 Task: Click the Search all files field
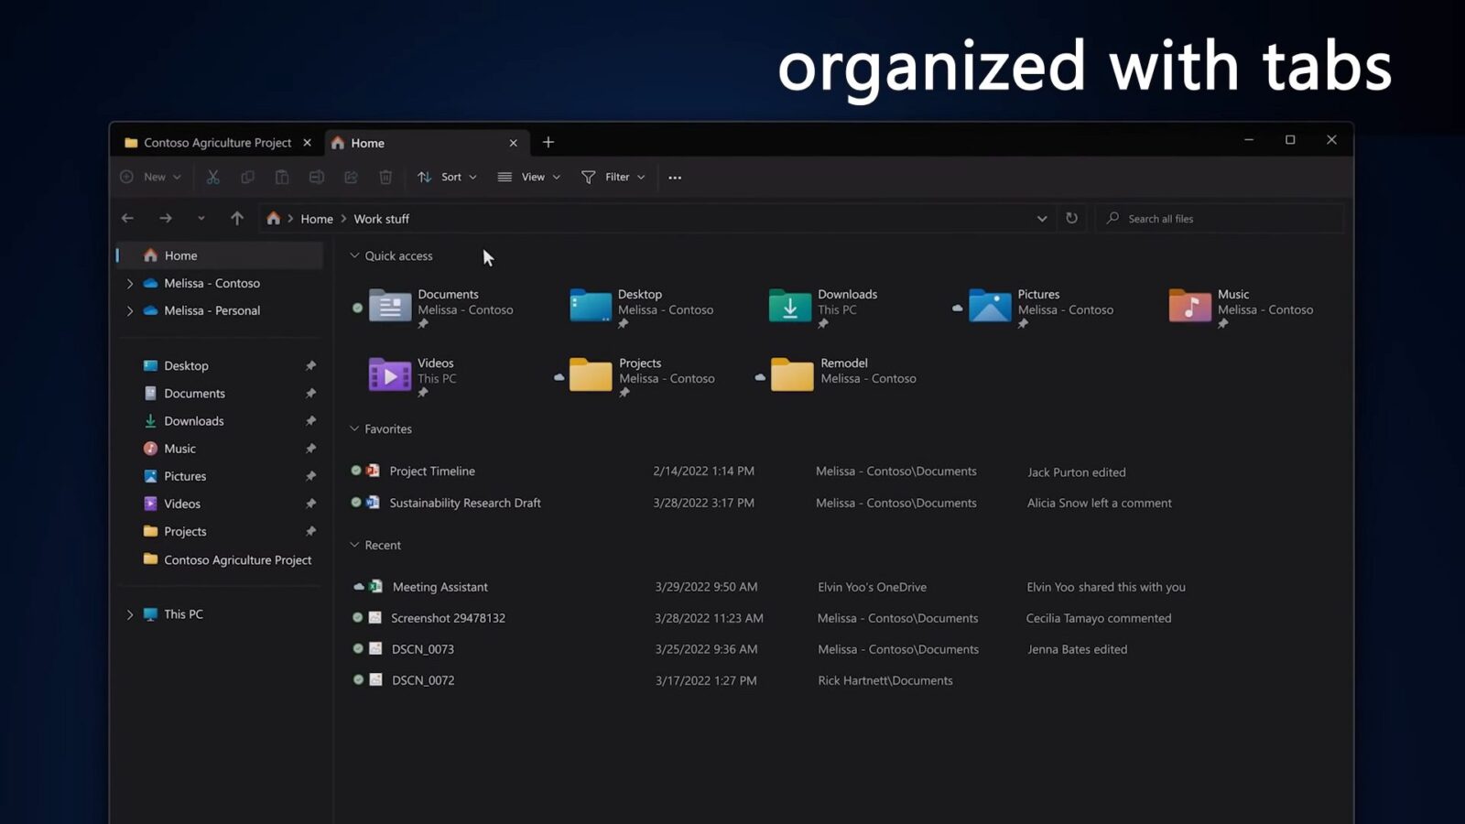point(1218,218)
